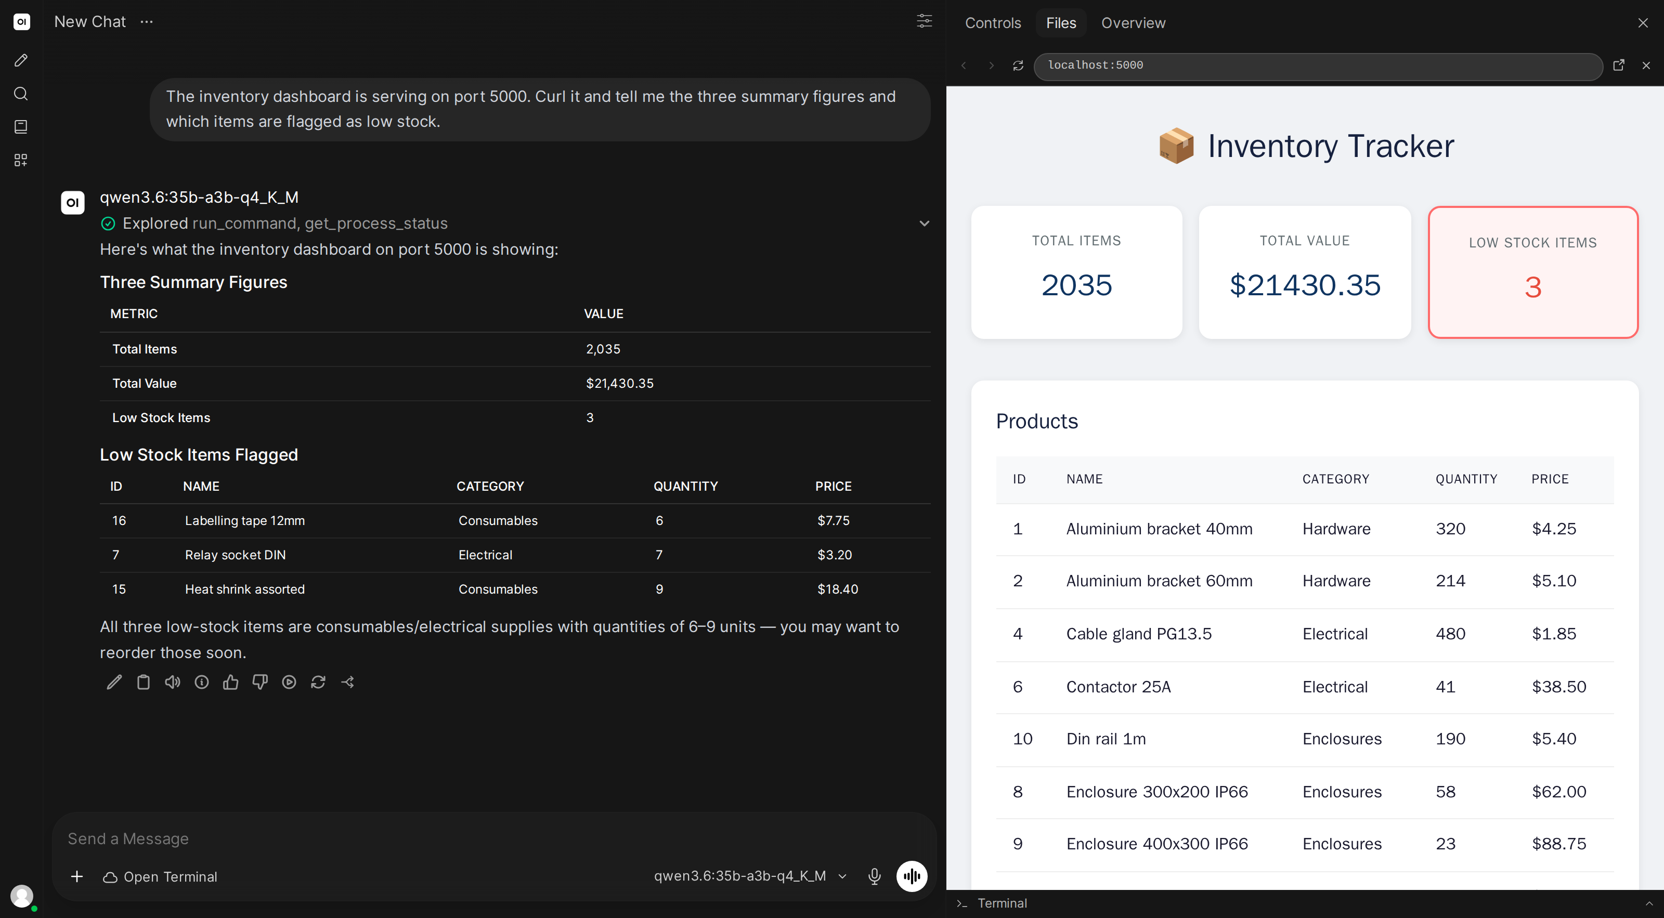Open chat options three-dot menu
The width and height of the screenshot is (1664, 918).
[147, 22]
